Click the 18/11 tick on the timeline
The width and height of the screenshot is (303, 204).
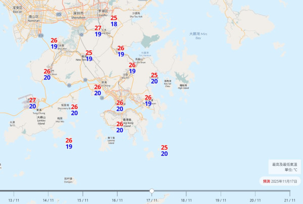coord(186,199)
